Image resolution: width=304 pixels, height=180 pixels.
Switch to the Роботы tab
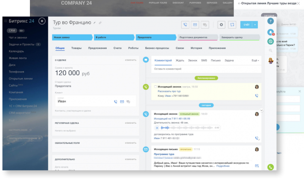133,48
